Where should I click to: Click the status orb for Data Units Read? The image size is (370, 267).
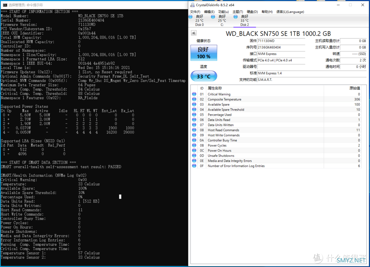coord(194,120)
